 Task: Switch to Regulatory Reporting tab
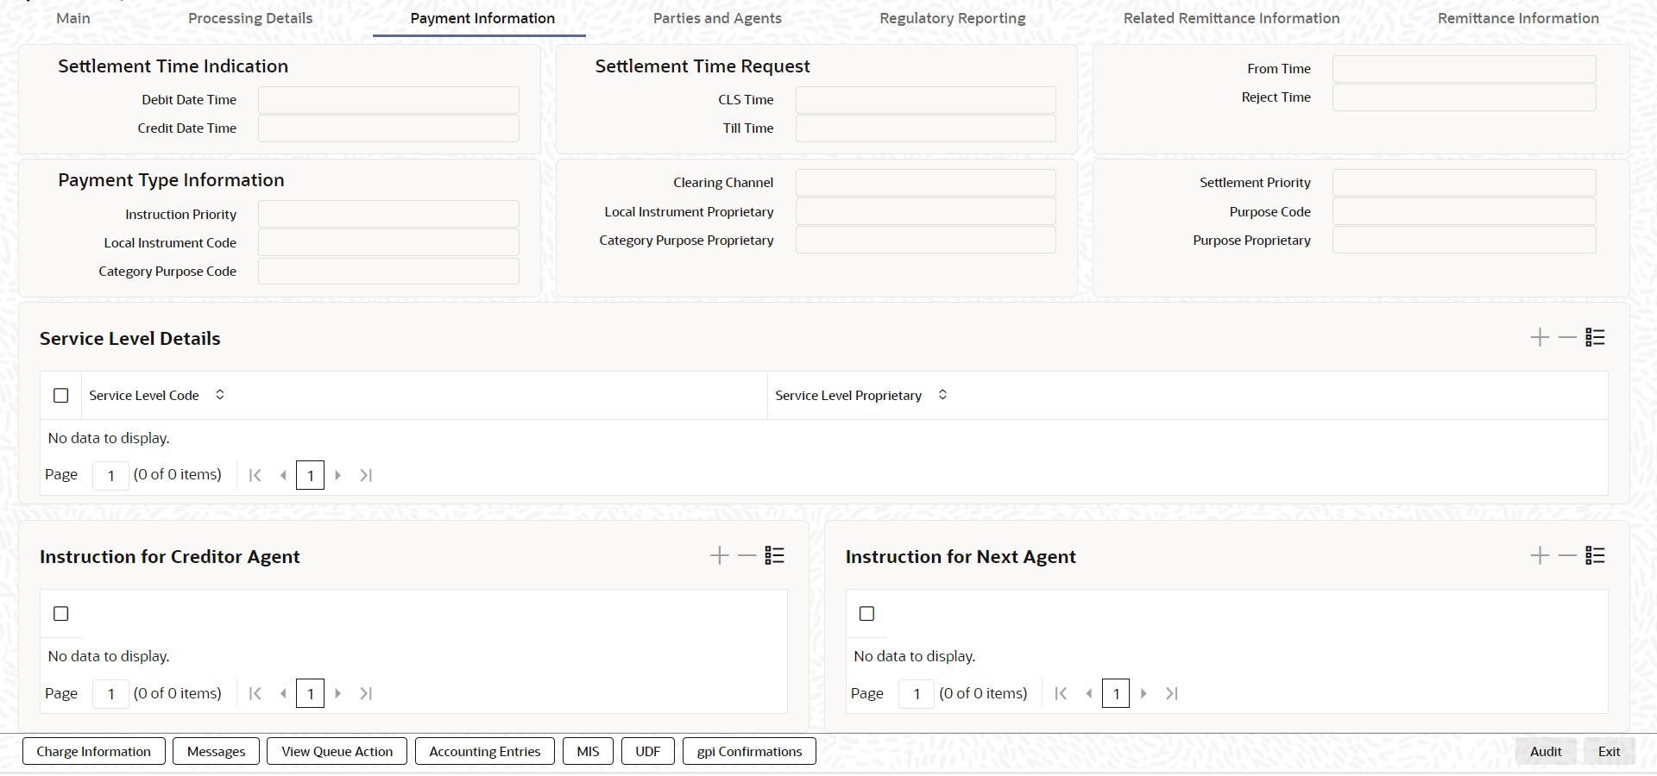tap(953, 18)
